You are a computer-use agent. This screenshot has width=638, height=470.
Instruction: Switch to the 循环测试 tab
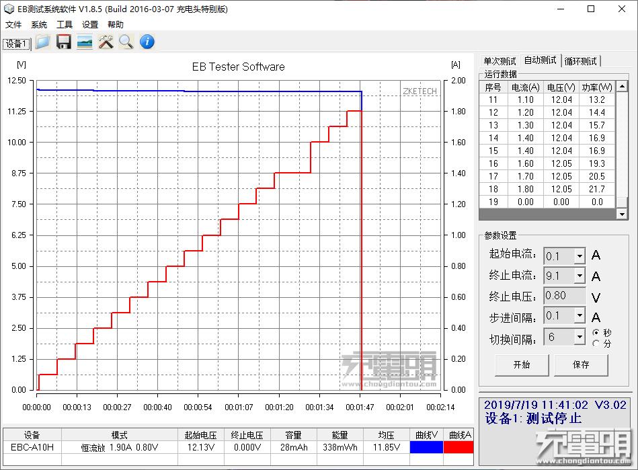[581, 60]
